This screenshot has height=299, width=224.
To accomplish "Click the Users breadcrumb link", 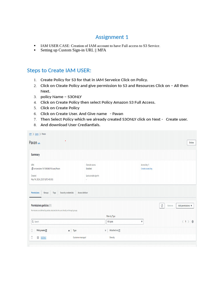I will (37, 134).
